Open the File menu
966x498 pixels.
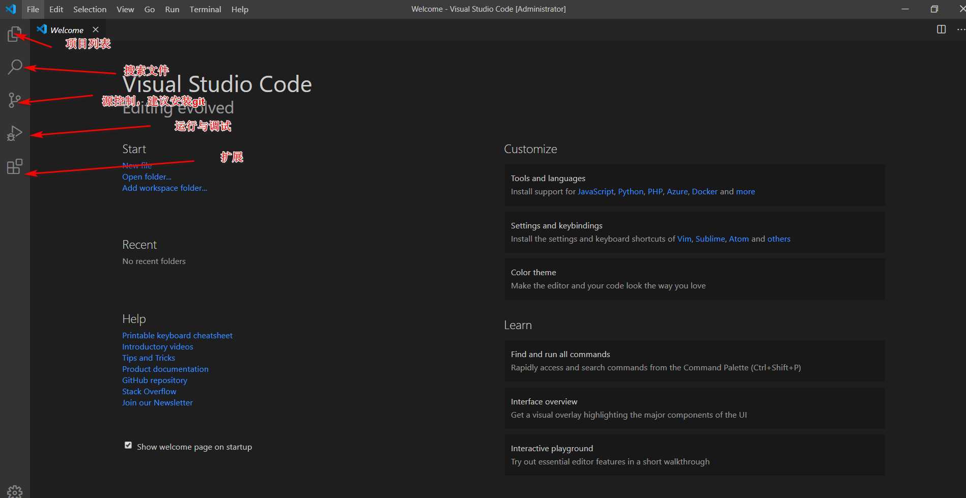coord(33,9)
